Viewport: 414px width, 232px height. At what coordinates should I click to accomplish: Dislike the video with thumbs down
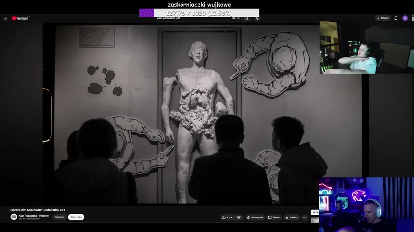(x=239, y=217)
